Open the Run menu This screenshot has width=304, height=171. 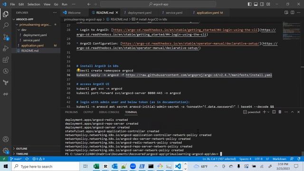(x=65, y=4)
